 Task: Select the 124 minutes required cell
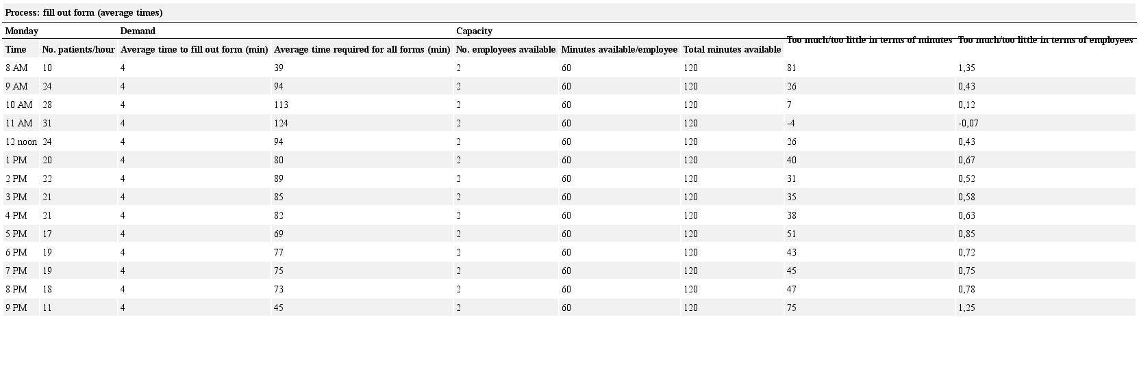click(281, 124)
